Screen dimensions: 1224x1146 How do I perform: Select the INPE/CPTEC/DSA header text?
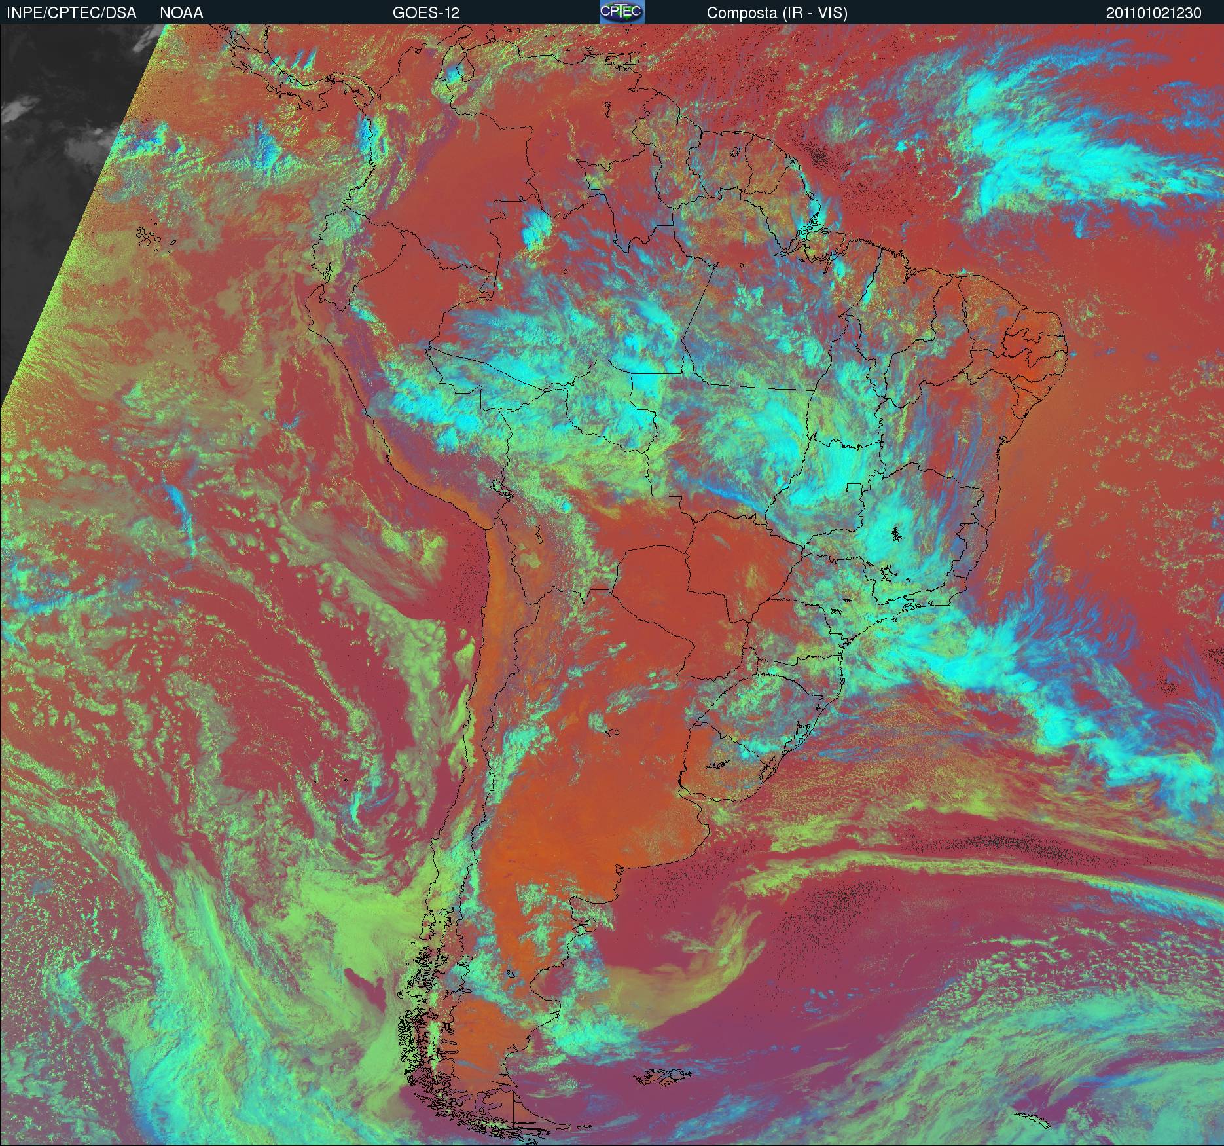click(71, 13)
